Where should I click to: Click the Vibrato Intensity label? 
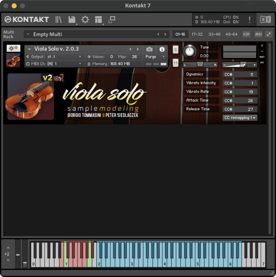(x=202, y=83)
